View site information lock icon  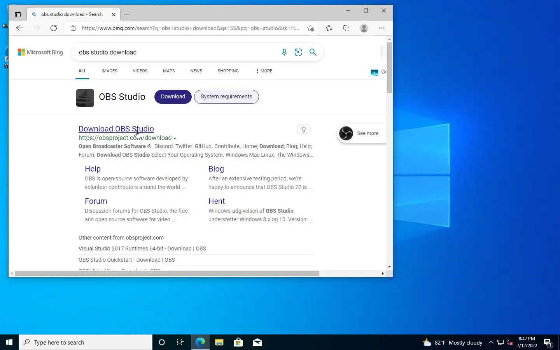pyautogui.click(x=73, y=28)
